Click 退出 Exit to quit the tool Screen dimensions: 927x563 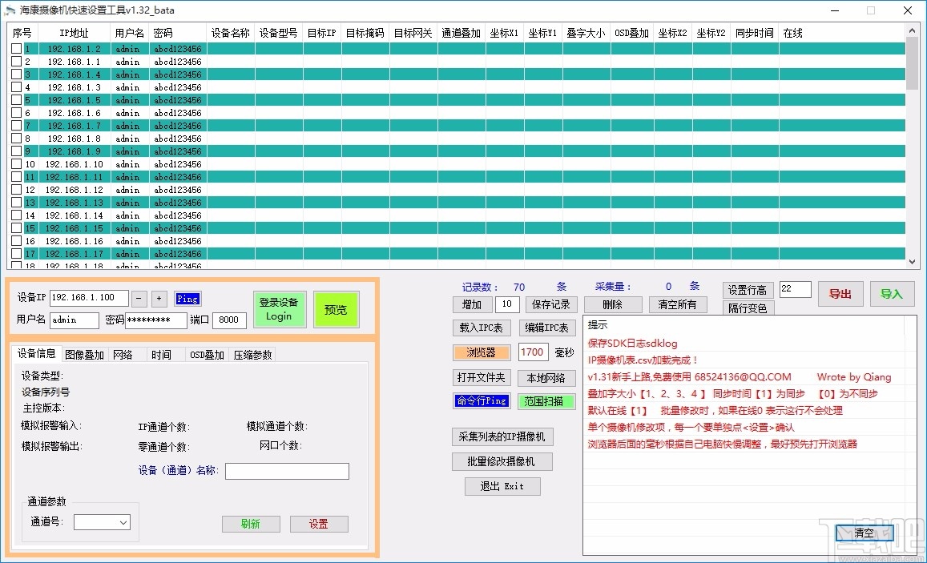pyautogui.click(x=502, y=486)
